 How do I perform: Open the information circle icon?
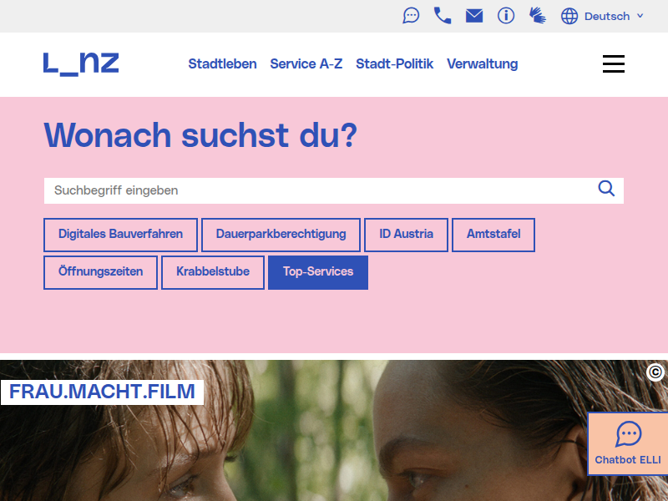click(506, 16)
